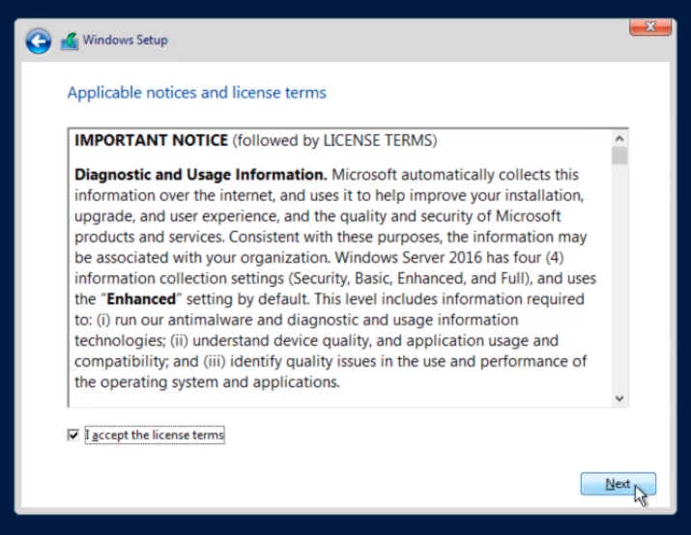This screenshot has width=691, height=535.
Task: Click the license text scrollbar thumb
Action: (619, 155)
